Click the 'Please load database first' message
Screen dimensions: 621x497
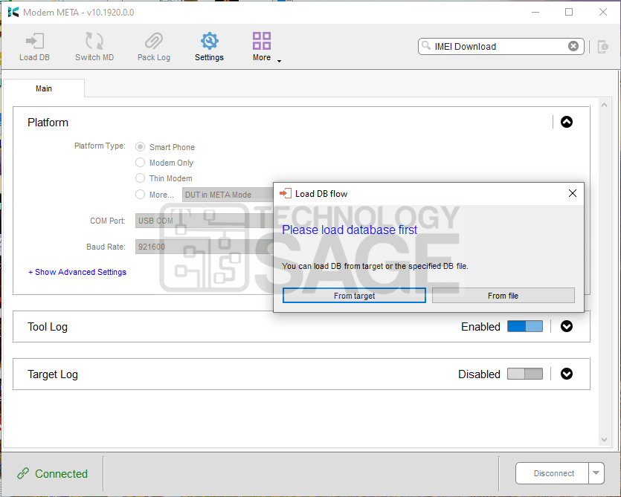click(x=350, y=230)
